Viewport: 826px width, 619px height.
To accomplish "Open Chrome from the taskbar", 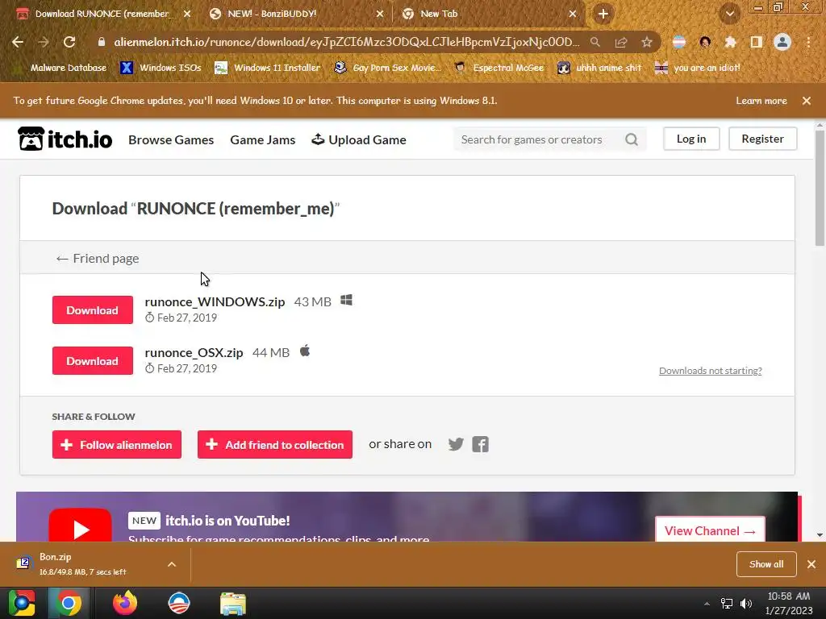I will pyautogui.click(x=69, y=603).
